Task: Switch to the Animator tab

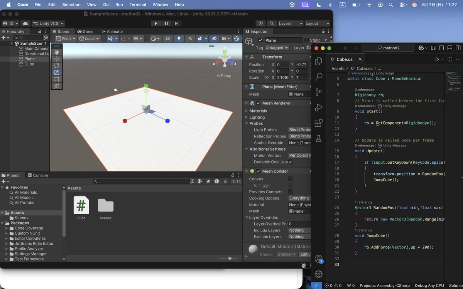Action: (x=112, y=32)
